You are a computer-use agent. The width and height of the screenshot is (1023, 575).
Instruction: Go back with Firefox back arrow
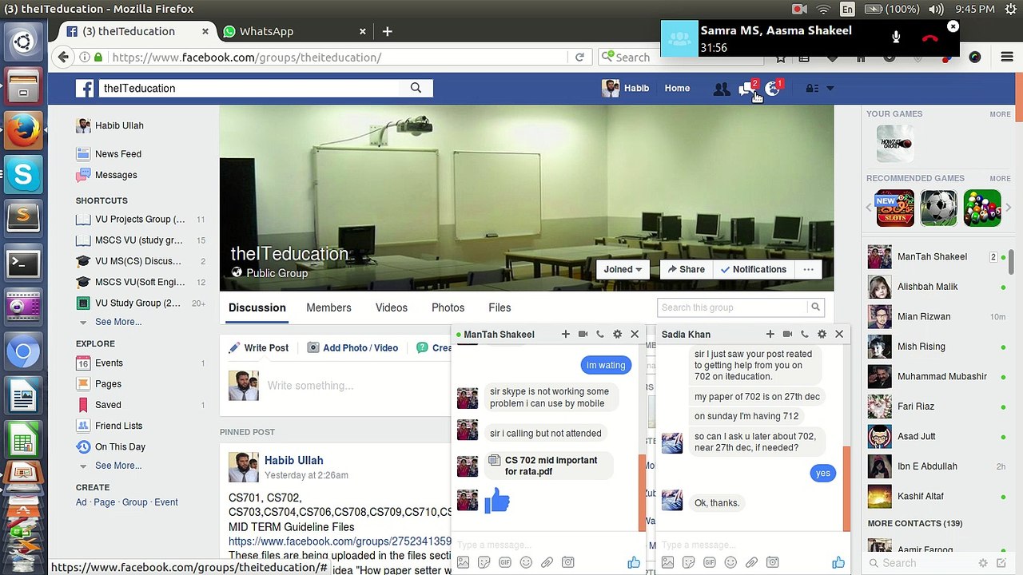pyautogui.click(x=64, y=57)
